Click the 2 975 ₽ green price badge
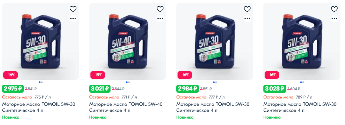 tap(13, 89)
